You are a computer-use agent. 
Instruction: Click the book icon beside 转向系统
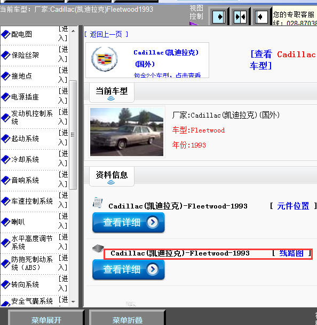pyautogui.click(x=5, y=284)
